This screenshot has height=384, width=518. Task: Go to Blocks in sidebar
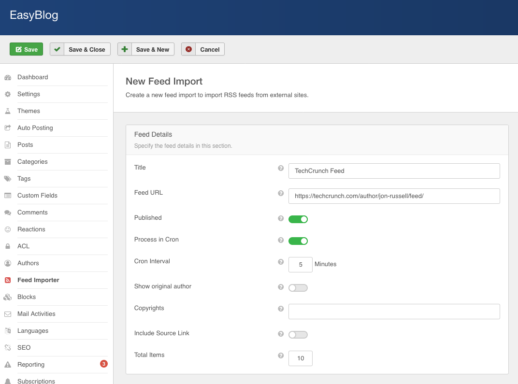(x=27, y=297)
